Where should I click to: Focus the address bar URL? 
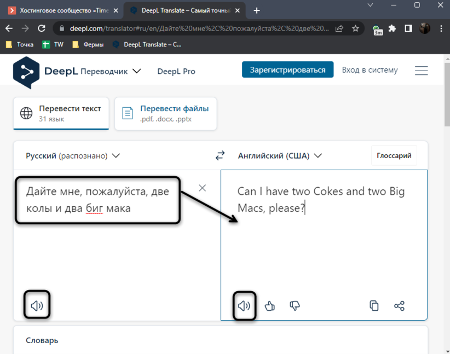tap(199, 28)
